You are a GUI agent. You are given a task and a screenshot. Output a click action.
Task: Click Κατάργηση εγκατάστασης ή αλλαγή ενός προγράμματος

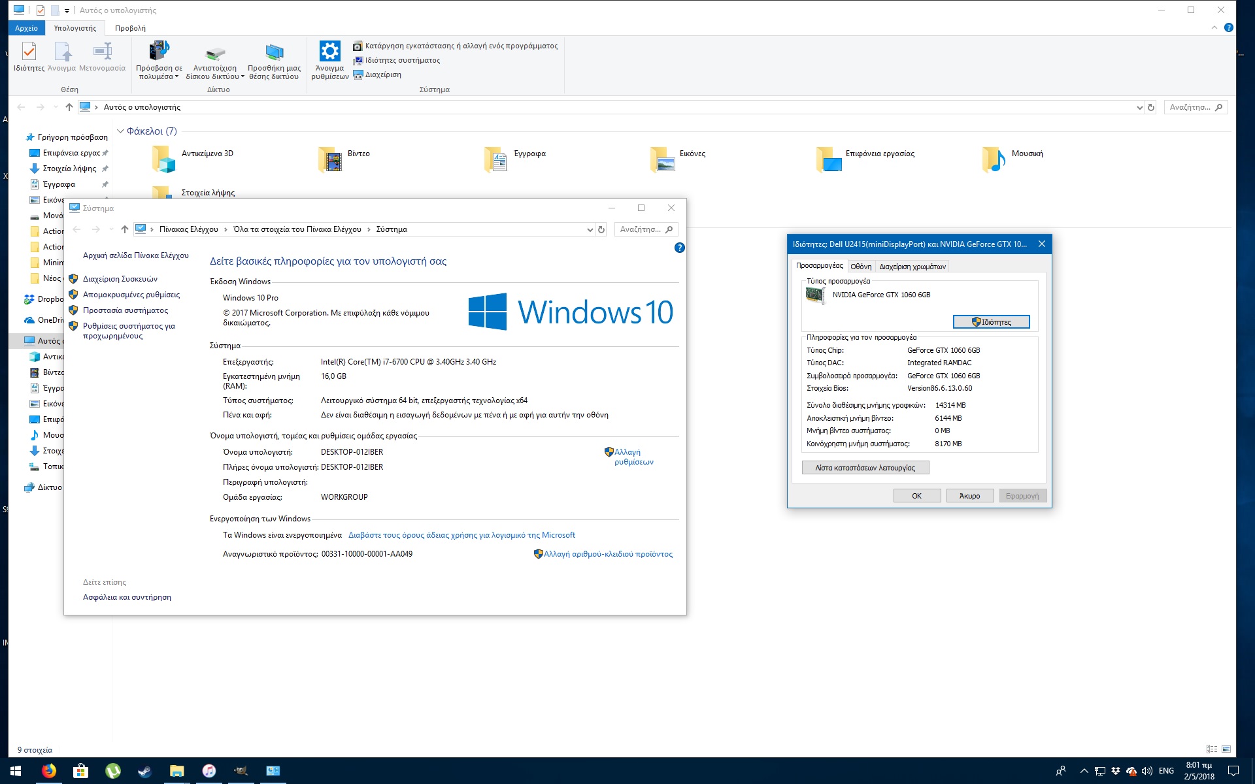click(455, 46)
